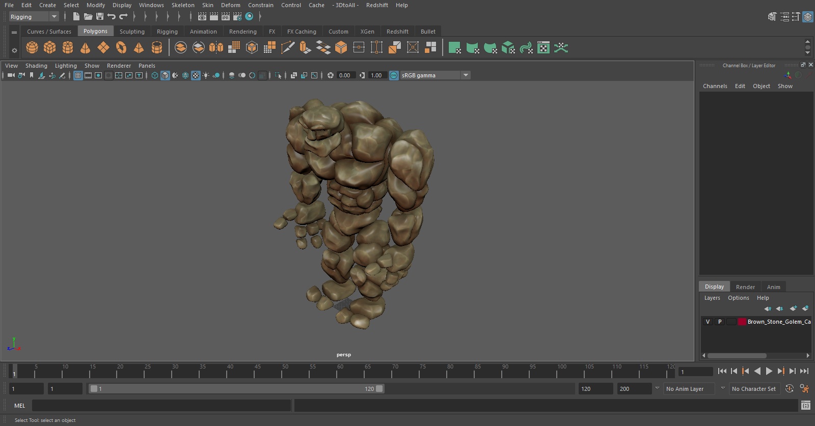
Task: Start IPR render icon
Action: 226,17
